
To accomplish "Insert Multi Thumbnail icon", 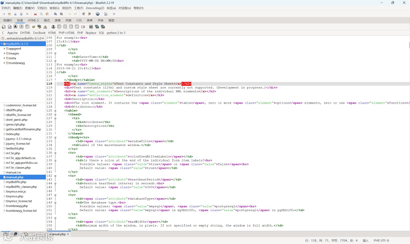I will click(103, 26).
